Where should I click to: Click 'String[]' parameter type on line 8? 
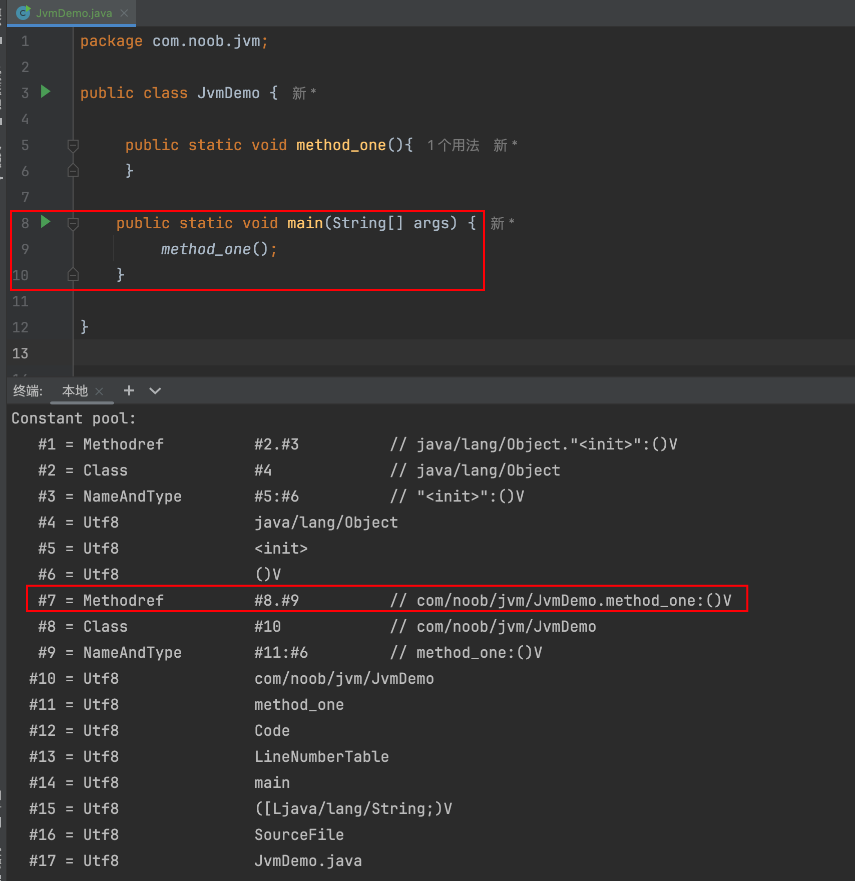[x=368, y=223]
